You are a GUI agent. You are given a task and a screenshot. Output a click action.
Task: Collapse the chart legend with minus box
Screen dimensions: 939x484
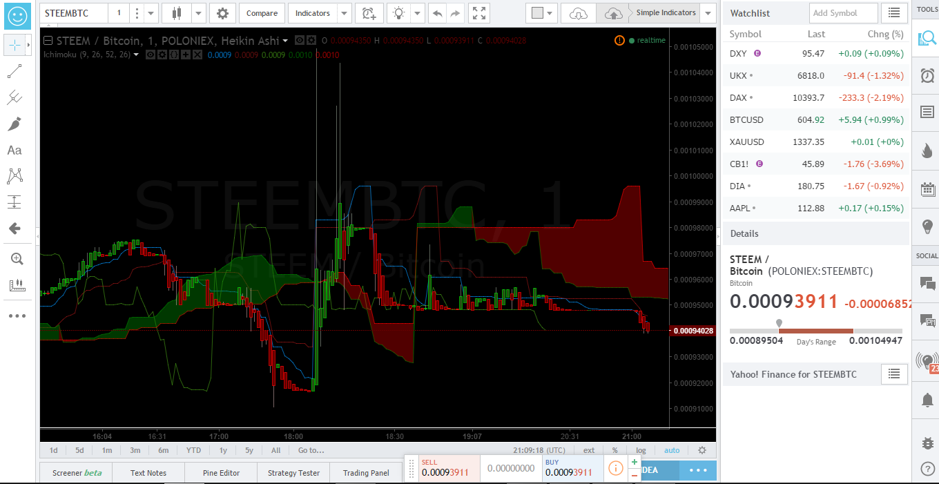coord(48,41)
